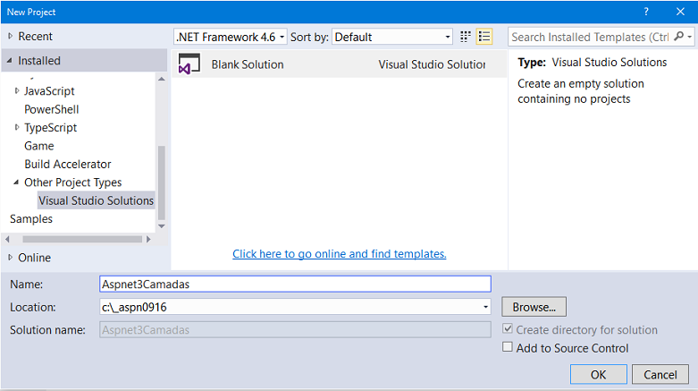Enable Add to Source Control checkbox

508,347
